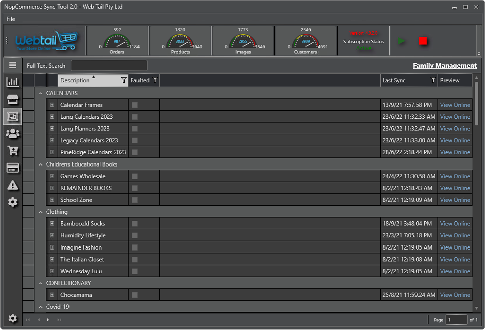The width and height of the screenshot is (485, 330).
Task: Click the Full Text Search field
Action: 109,66
